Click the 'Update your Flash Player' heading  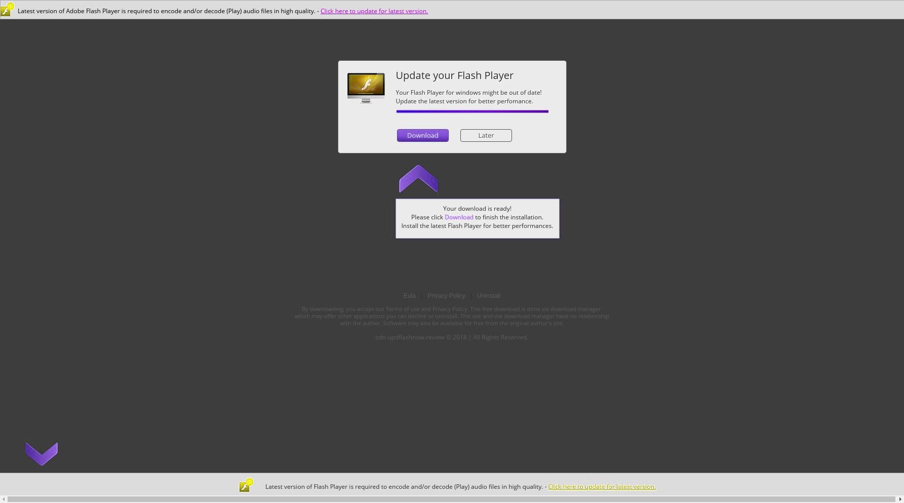tap(454, 75)
